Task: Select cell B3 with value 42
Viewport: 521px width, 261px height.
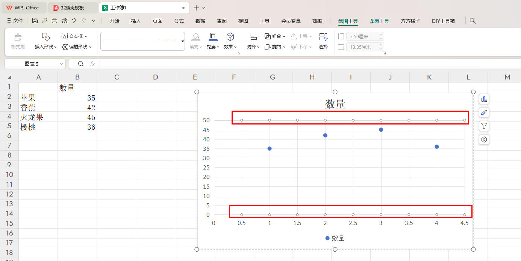Action: 77,107
